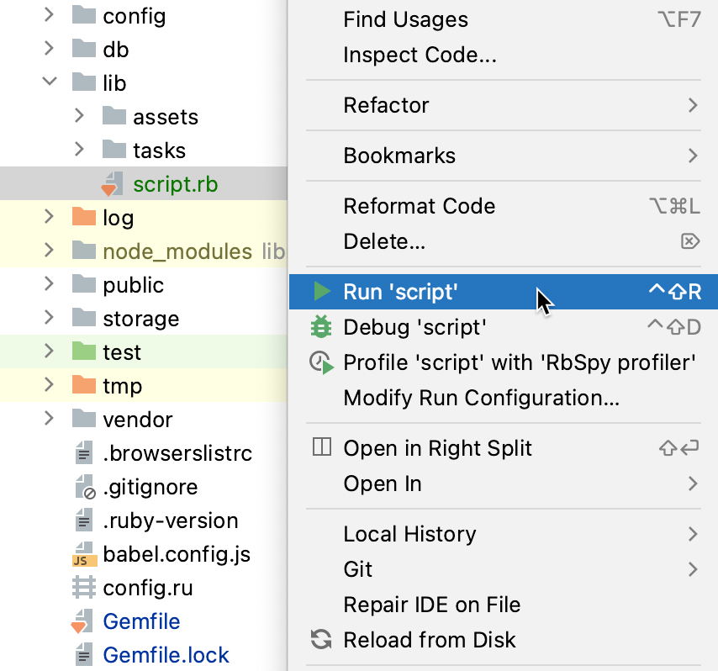The image size is (718, 671).
Task: Choose Find Usages from context menu
Action: [405, 19]
